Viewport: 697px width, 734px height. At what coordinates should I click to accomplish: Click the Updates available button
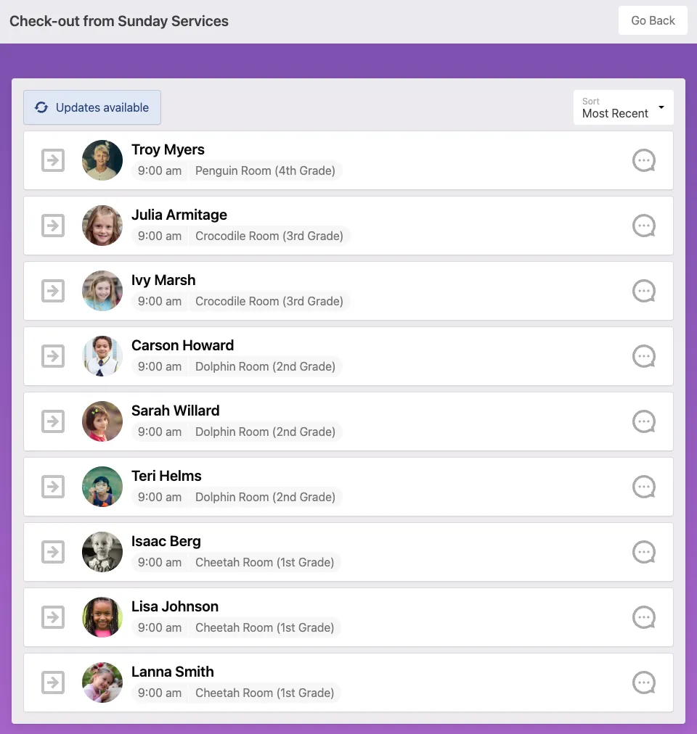(x=92, y=107)
